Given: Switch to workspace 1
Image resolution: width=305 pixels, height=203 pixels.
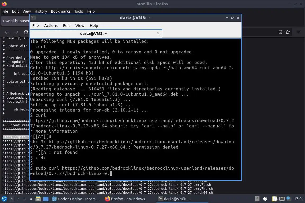Looking at the screenshot, I should pos(12,199).
